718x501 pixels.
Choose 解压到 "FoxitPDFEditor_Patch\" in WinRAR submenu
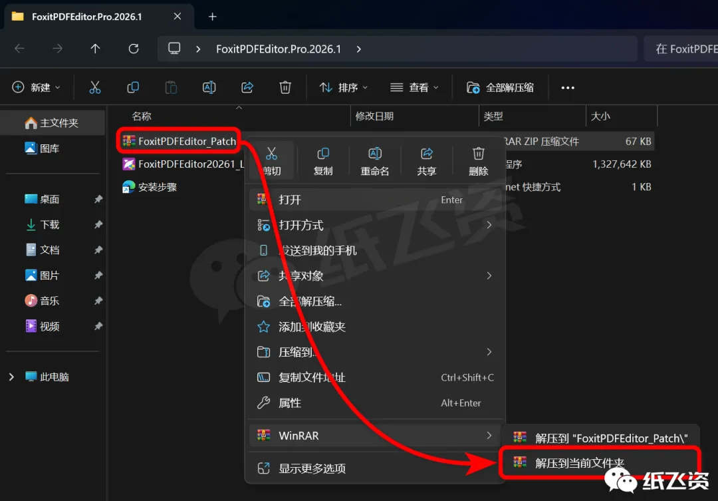tap(600, 438)
